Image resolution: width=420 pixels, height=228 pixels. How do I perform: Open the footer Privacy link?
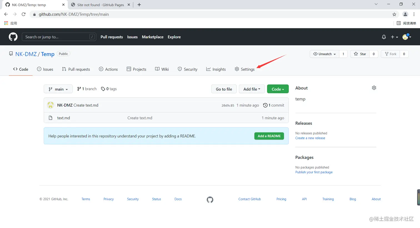[109, 199]
